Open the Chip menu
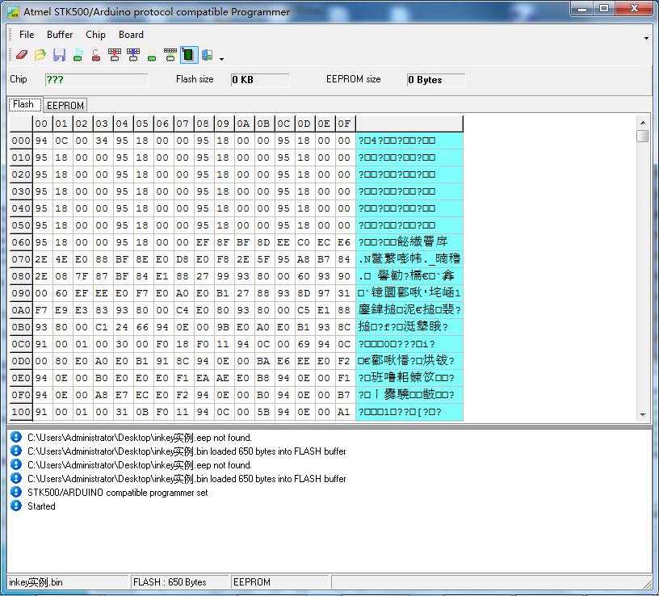The image size is (659, 596). [x=95, y=35]
